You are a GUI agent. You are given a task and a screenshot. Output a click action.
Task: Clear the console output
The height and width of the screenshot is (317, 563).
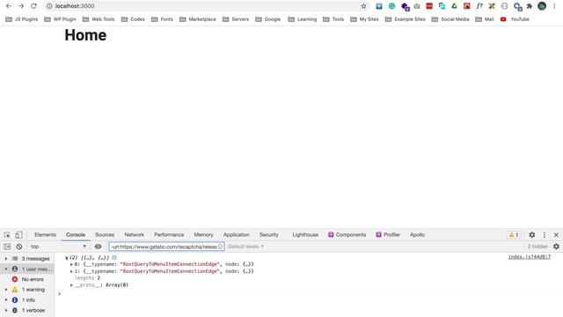[x=19, y=247]
